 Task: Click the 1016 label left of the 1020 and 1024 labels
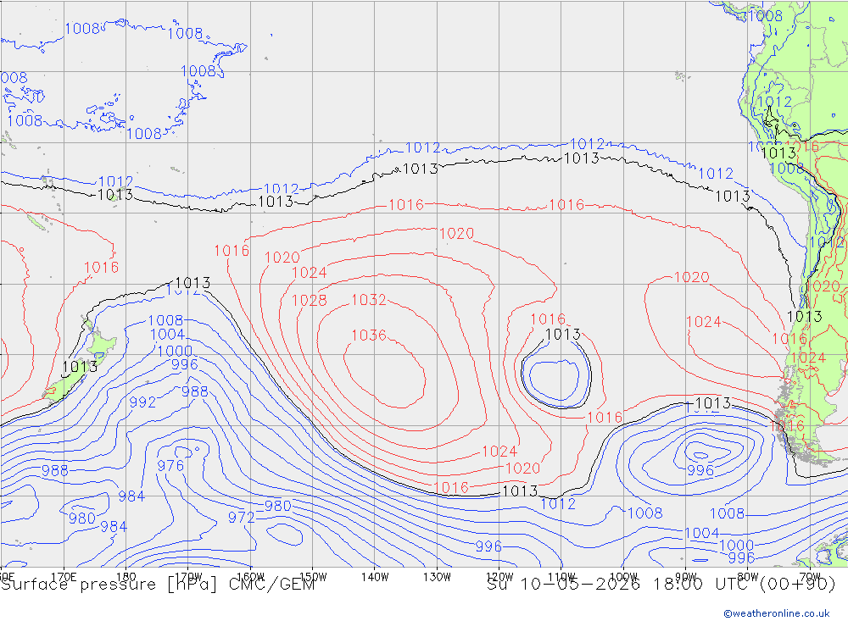point(232,251)
